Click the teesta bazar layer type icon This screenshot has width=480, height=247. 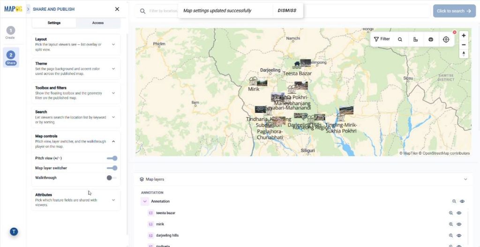[150, 213]
